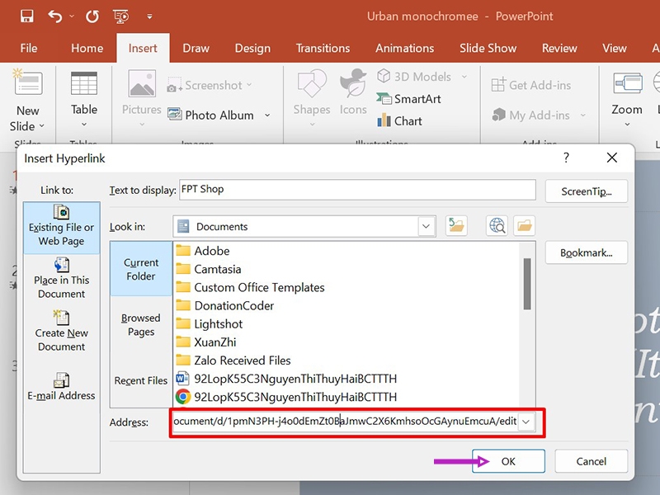
Task: Open the Review tab
Action: click(559, 49)
